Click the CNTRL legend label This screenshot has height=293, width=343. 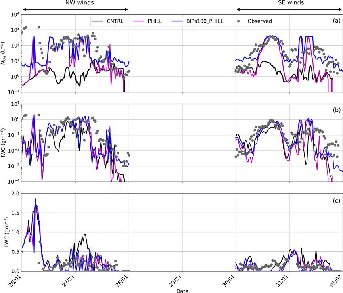pos(115,21)
